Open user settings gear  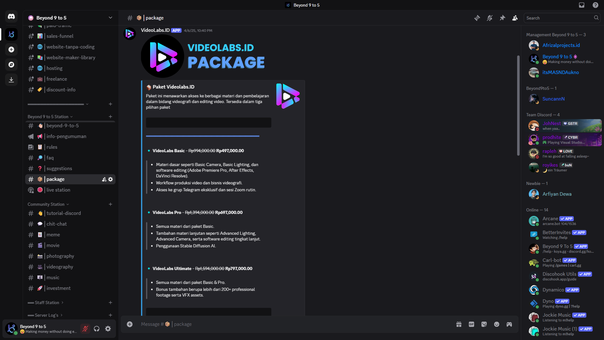click(108, 329)
